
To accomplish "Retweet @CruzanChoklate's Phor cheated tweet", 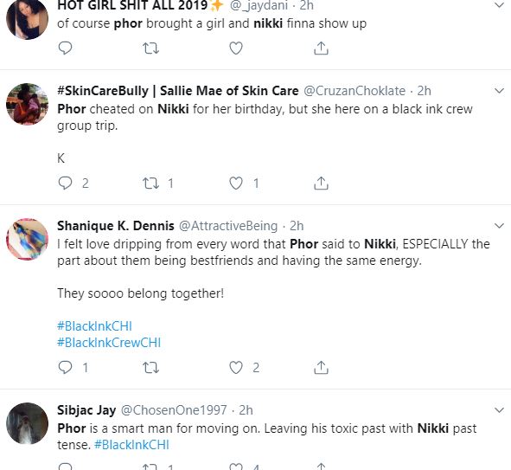I will click(x=151, y=183).
